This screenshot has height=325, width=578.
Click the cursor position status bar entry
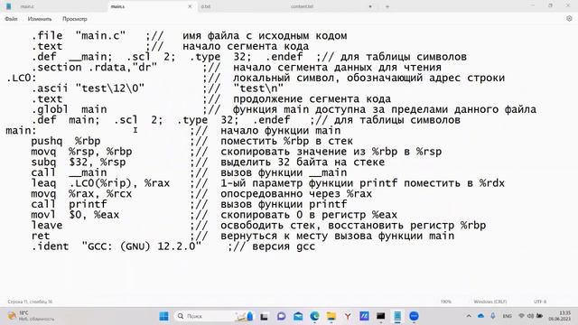click(x=30, y=302)
